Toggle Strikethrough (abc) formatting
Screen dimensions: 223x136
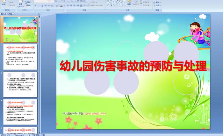point(46,6)
